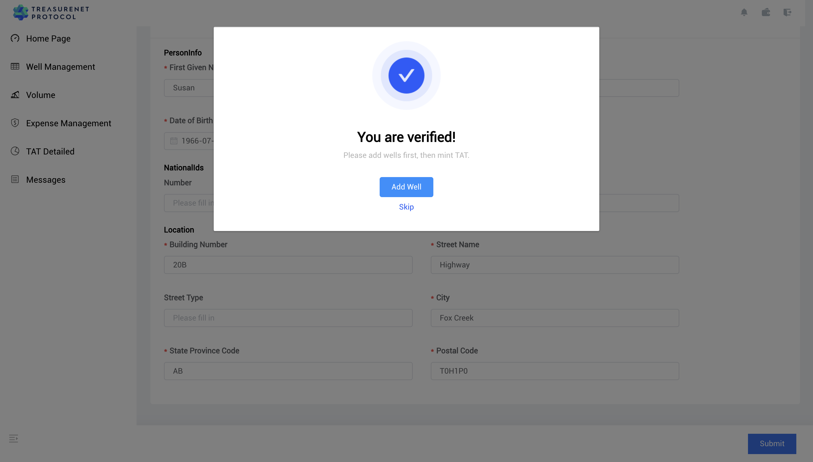
Task: Click the wallet/token icon in top bar
Action: (x=766, y=12)
